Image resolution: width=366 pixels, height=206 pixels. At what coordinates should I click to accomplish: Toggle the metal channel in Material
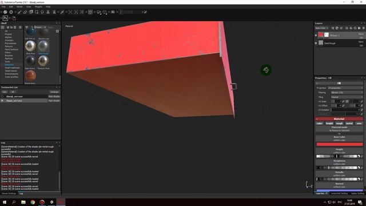[349, 124]
